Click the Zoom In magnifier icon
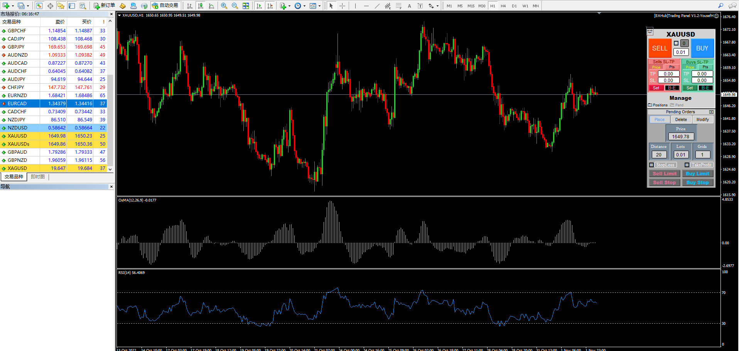Image resolution: width=739 pixels, height=351 pixels. pyautogui.click(x=224, y=6)
